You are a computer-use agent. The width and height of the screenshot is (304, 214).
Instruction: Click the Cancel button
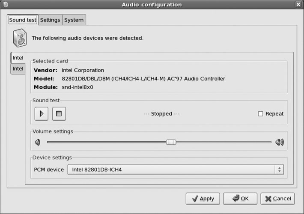[277, 199]
